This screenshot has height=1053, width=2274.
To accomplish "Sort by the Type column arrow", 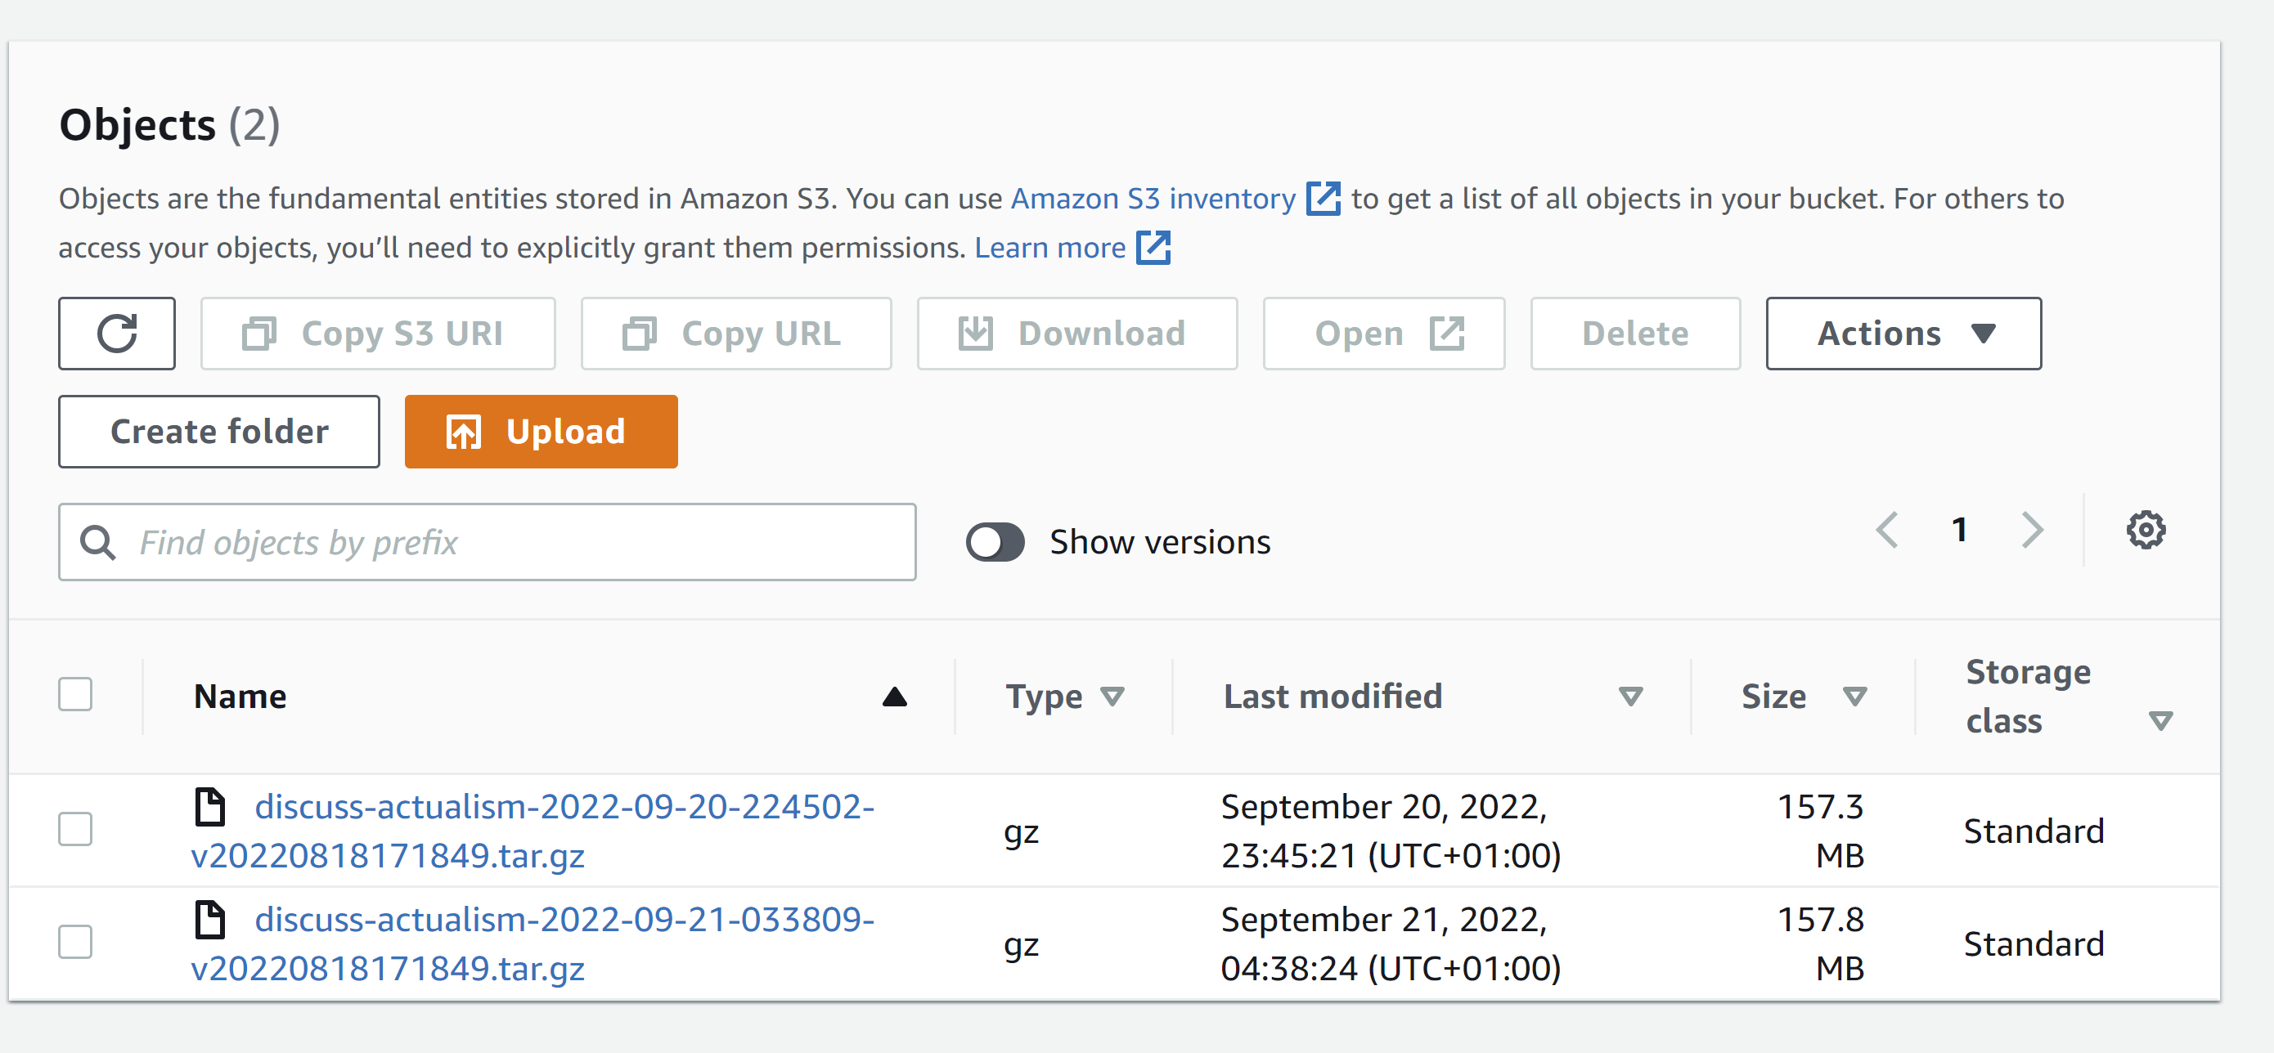I will (1112, 697).
